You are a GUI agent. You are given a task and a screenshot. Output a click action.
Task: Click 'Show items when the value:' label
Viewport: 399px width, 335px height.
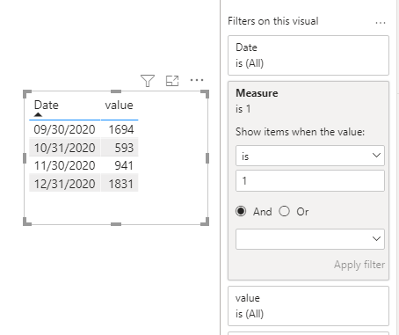tap(300, 132)
